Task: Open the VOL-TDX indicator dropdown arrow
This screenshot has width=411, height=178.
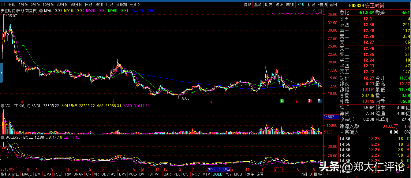Action: [x=2, y=106]
